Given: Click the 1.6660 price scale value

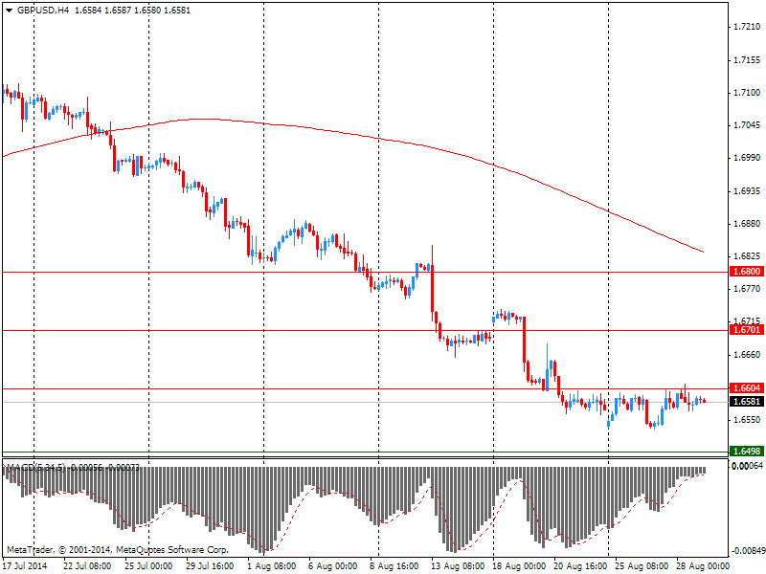Looking at the screenshot, I should (x=747, y=355).
